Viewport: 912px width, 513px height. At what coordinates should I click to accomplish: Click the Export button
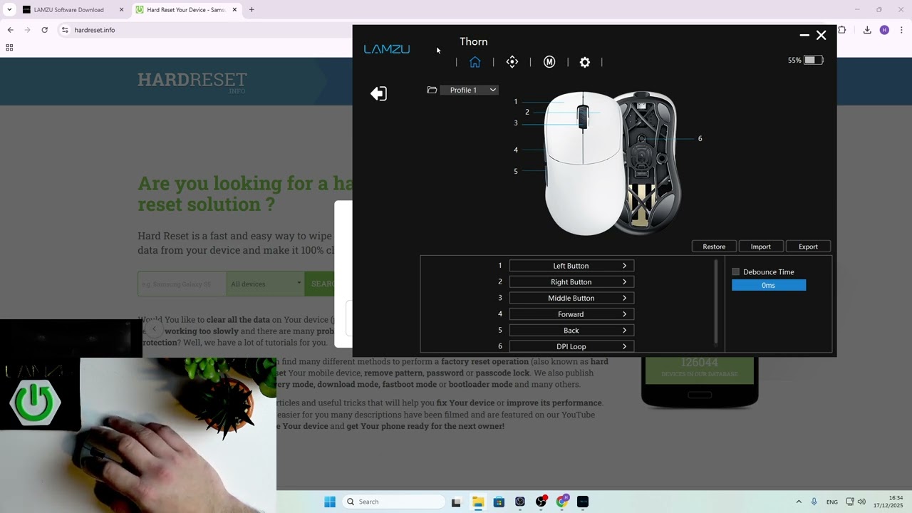(808, 247)
